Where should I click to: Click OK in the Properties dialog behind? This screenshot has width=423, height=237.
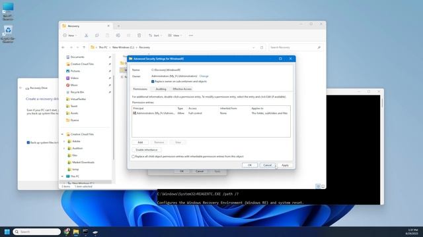coord(182,171)
